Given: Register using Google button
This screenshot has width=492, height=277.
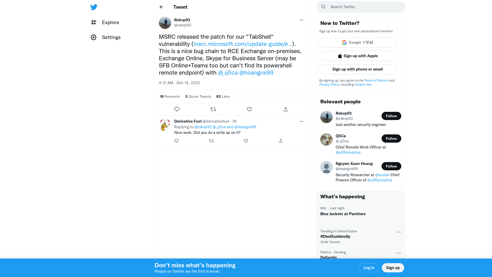Looking at the screenshot, I should (x=357, y=43).
